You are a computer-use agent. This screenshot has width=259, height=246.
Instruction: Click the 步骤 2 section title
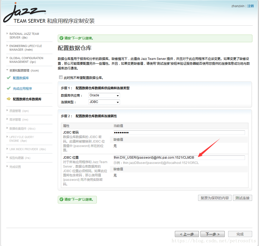[x=89, y=116]
